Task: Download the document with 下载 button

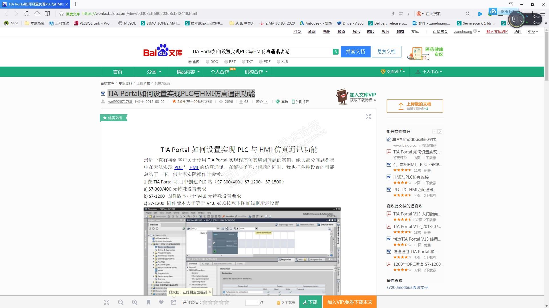Action: pyautogui.click(x=310, y=302)
